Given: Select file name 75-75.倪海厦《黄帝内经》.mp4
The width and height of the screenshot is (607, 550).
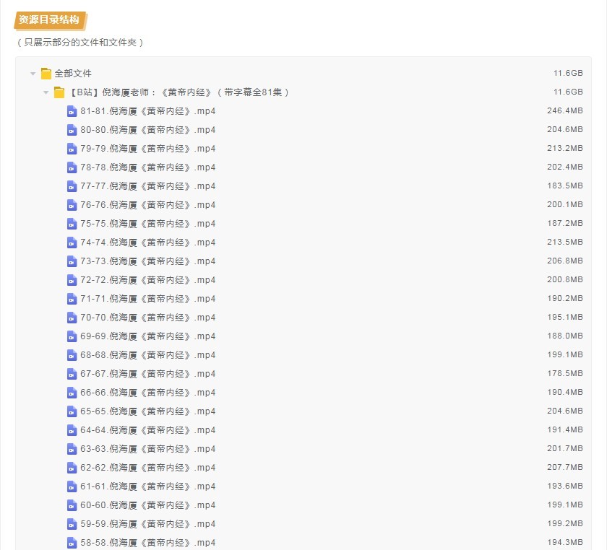Looking at the screenshot, I should pos(148,224).
